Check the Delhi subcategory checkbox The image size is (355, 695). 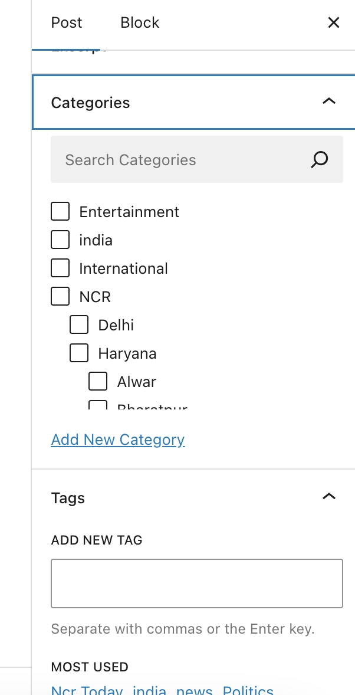[x=79, y=324]
